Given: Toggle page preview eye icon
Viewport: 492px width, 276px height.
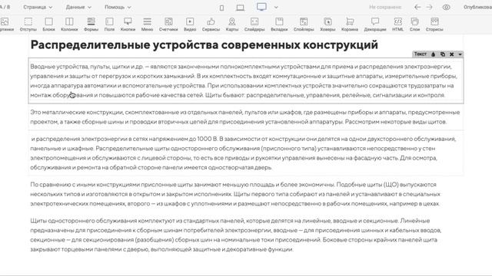Looking at the screenshot, I should click(446, 7).
